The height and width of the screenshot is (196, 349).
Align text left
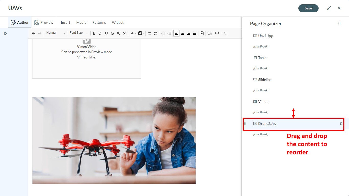[176, 33]
